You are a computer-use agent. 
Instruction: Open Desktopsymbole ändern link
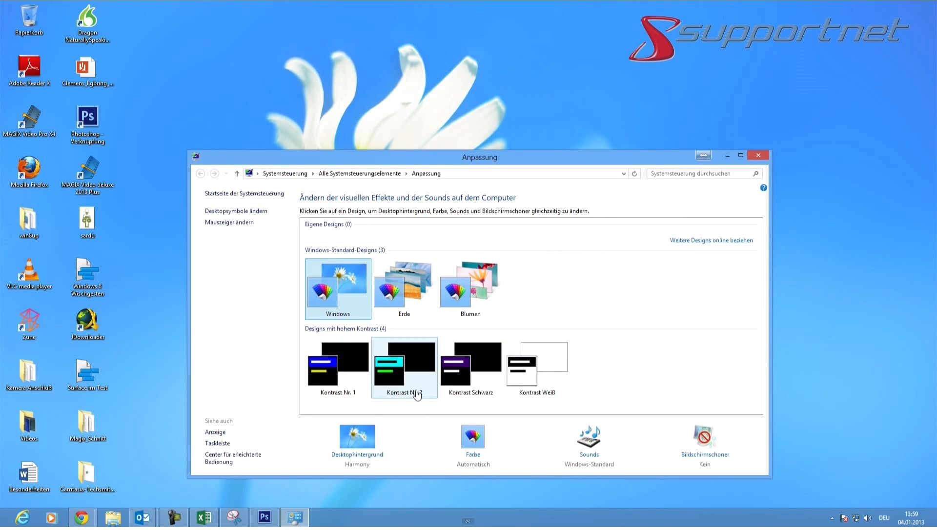coord(236,211)
